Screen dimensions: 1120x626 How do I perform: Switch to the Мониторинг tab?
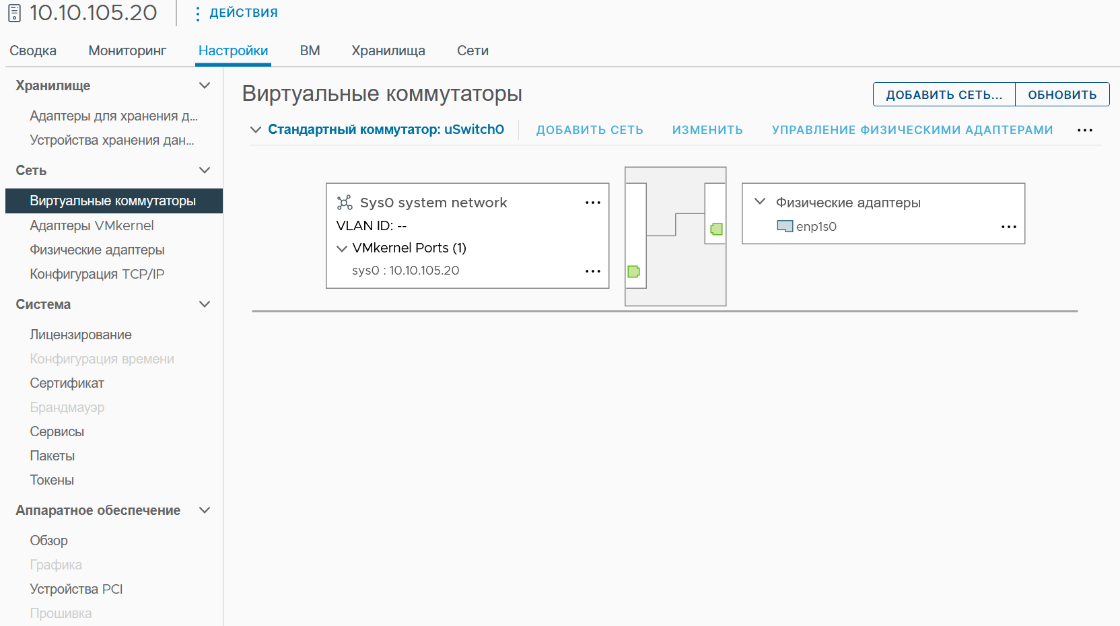pos(127,50)
